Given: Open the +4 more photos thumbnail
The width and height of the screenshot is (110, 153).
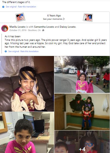Looking at the screenshot, I should coord(82,142).
